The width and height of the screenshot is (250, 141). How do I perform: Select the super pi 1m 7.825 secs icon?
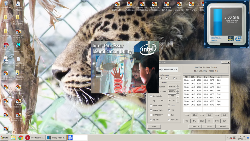coord(154,6)
